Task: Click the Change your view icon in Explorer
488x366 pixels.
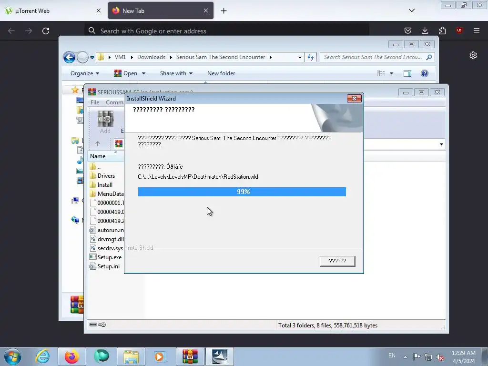Action: coord(381,73)
